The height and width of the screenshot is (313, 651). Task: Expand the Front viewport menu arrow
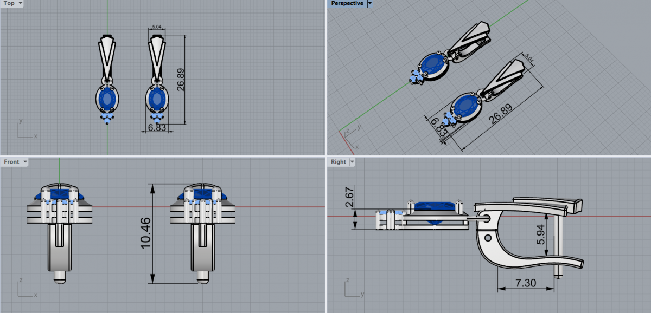pos(25,161)
